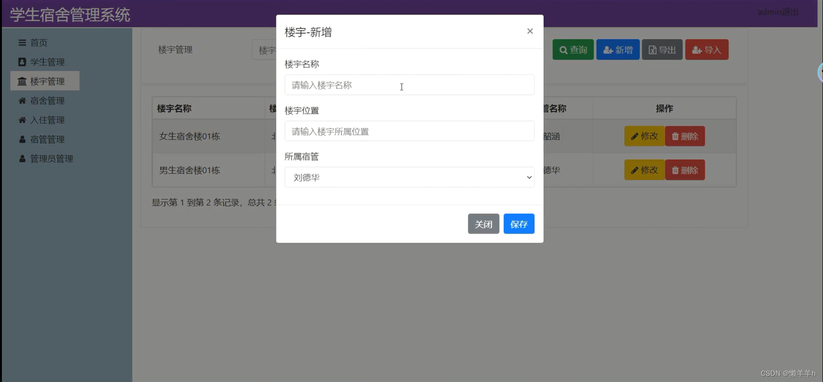
Task: Save the new building with 保存
Action: pos(519,224)
